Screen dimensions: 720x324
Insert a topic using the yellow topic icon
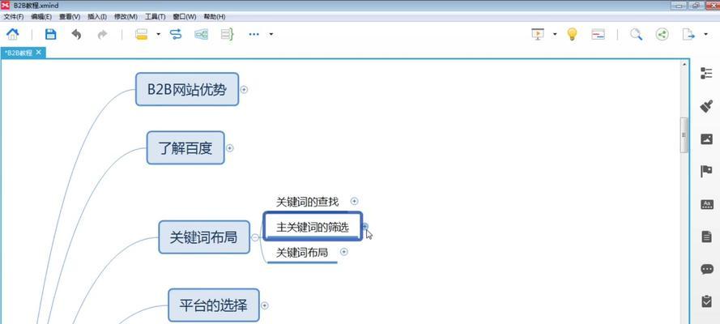142,34
